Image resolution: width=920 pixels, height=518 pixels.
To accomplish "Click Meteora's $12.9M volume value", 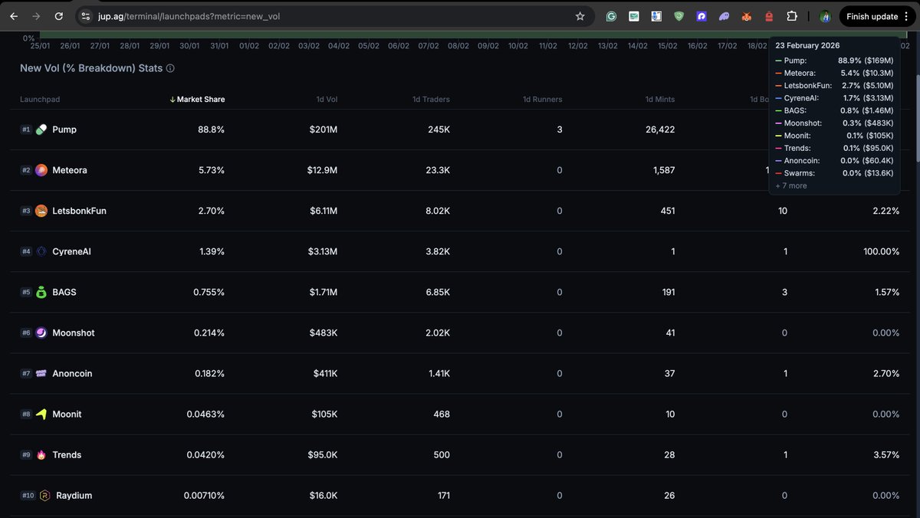I will click(x=323, y=170).
